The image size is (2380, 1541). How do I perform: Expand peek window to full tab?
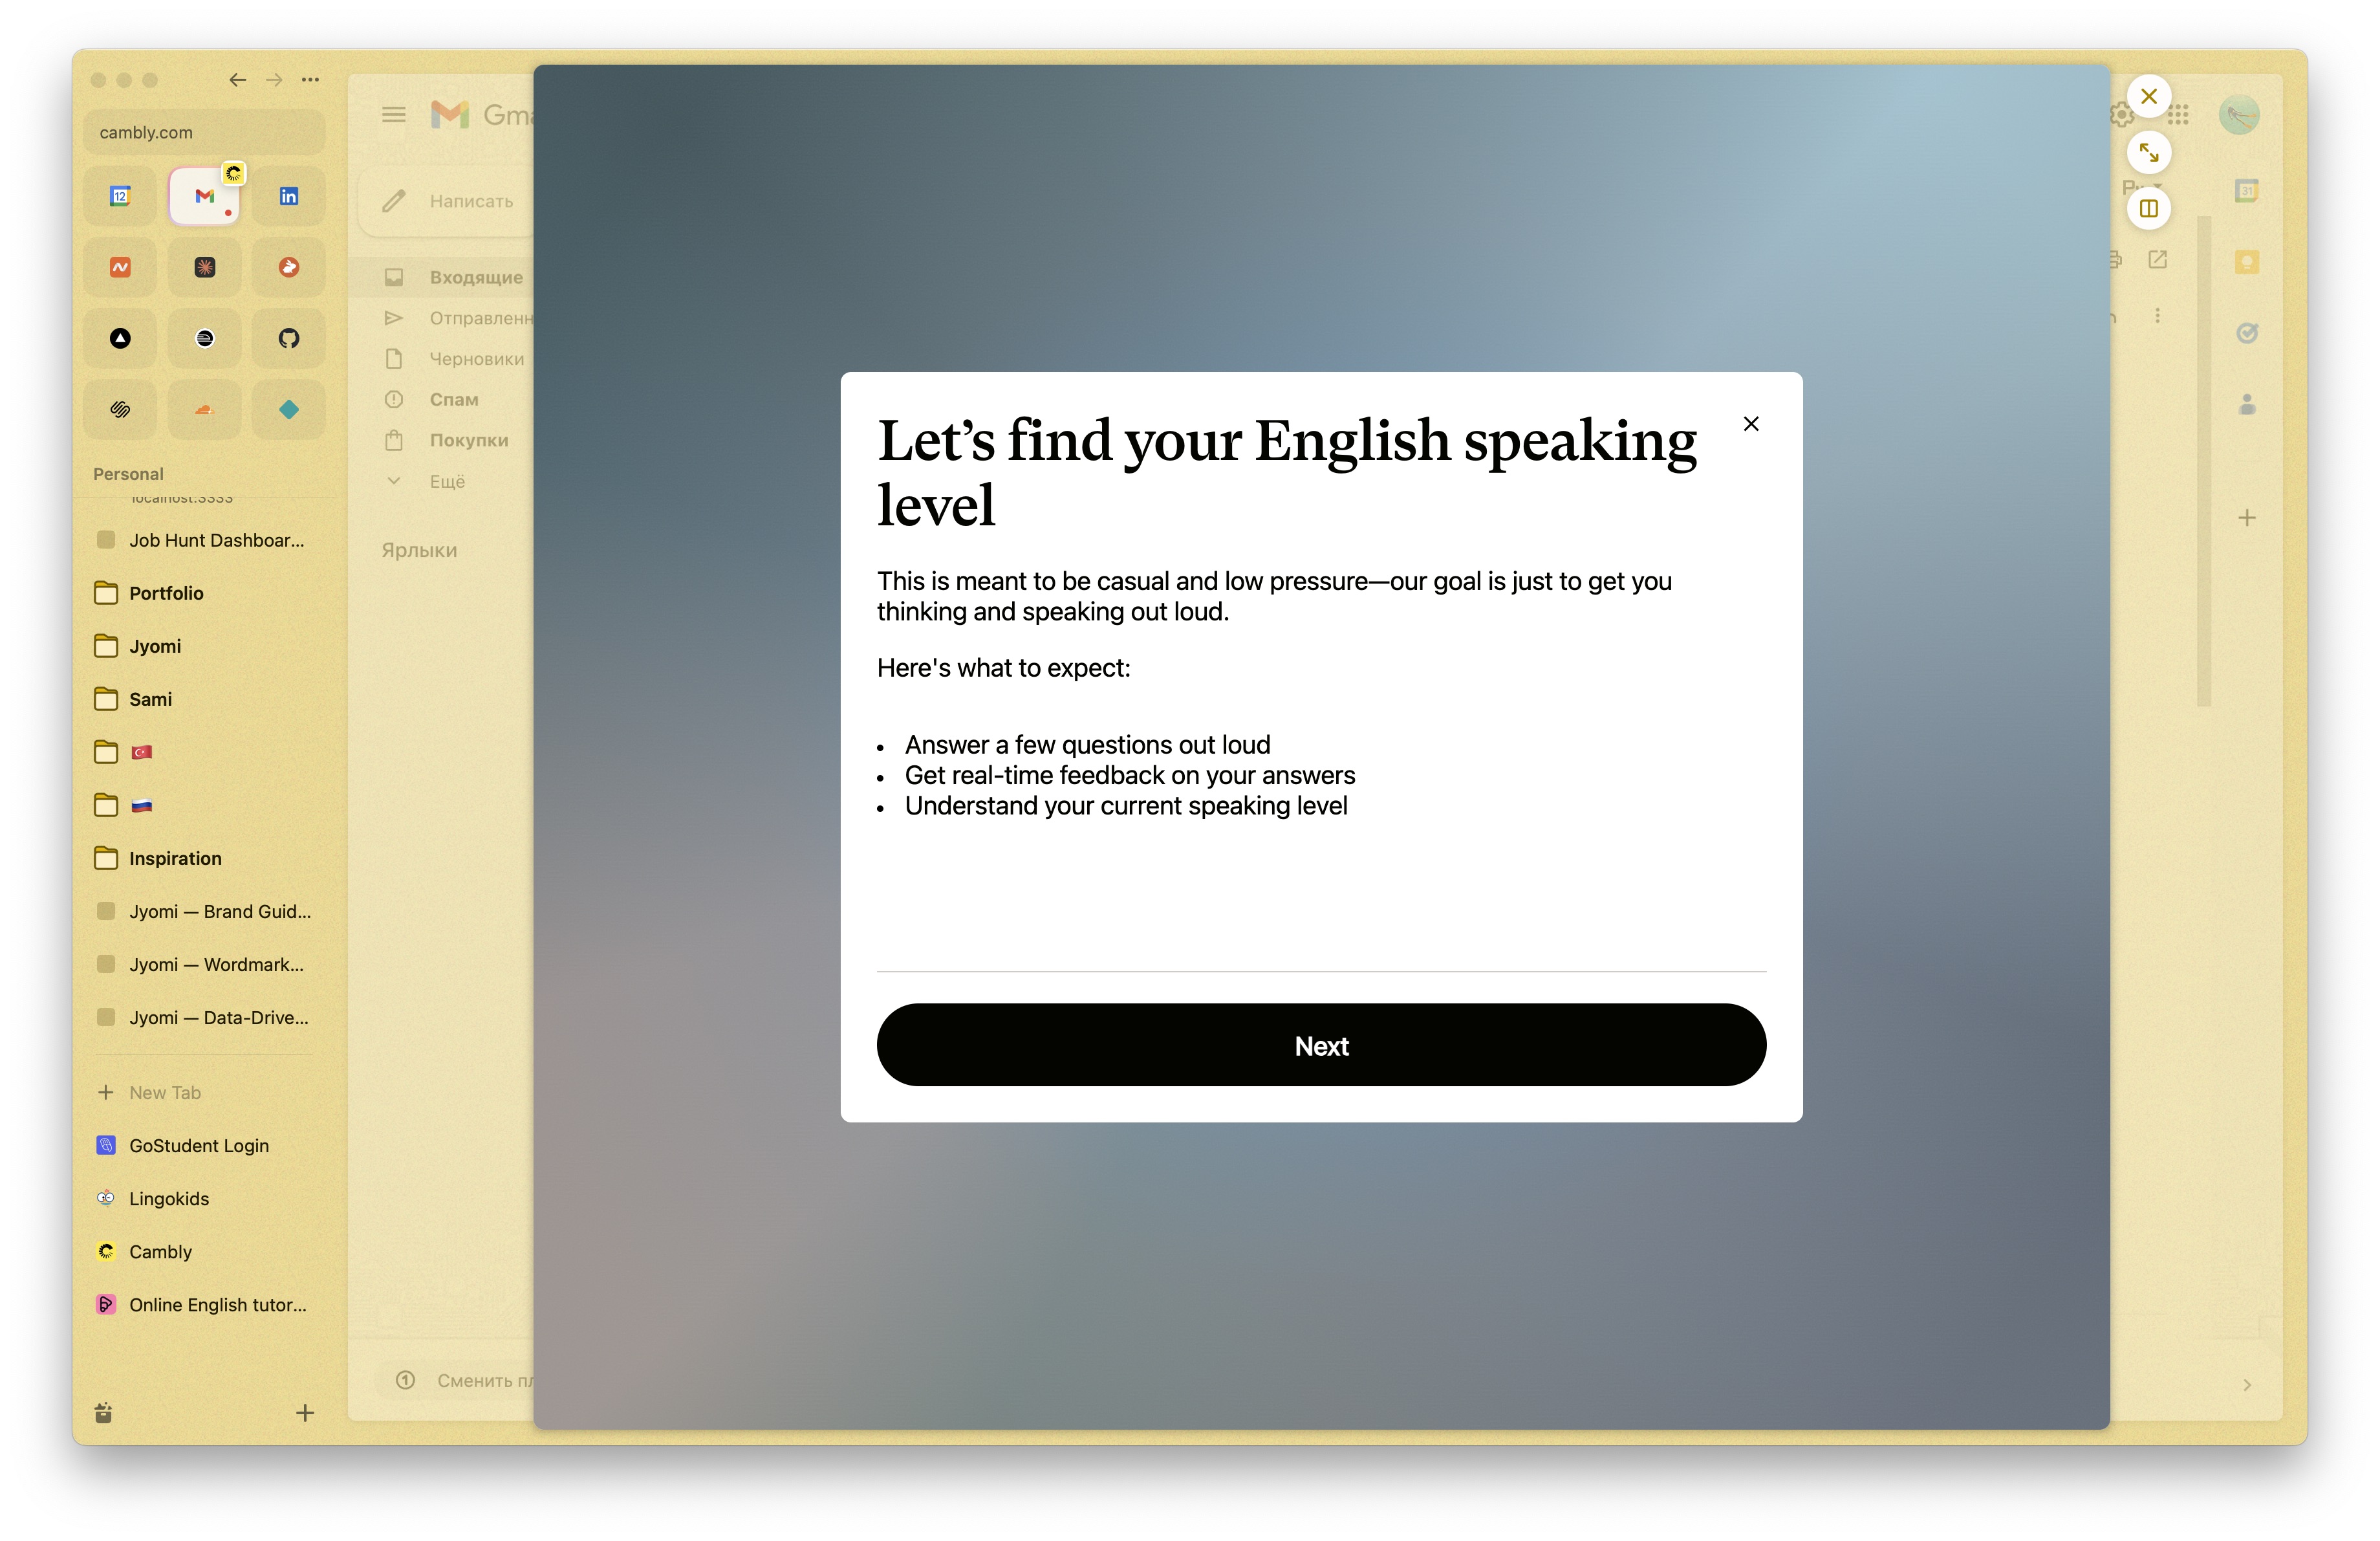2148,153
